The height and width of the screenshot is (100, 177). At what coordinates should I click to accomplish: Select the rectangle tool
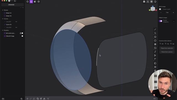(x=155, y=48)
